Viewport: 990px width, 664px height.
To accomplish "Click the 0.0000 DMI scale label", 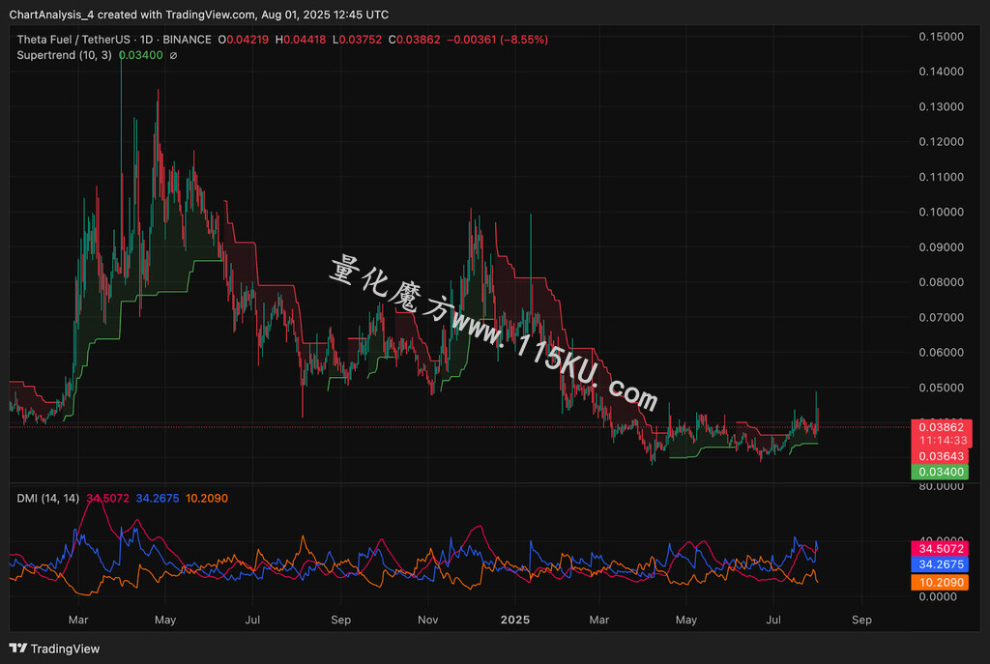I will click(938, 596).
